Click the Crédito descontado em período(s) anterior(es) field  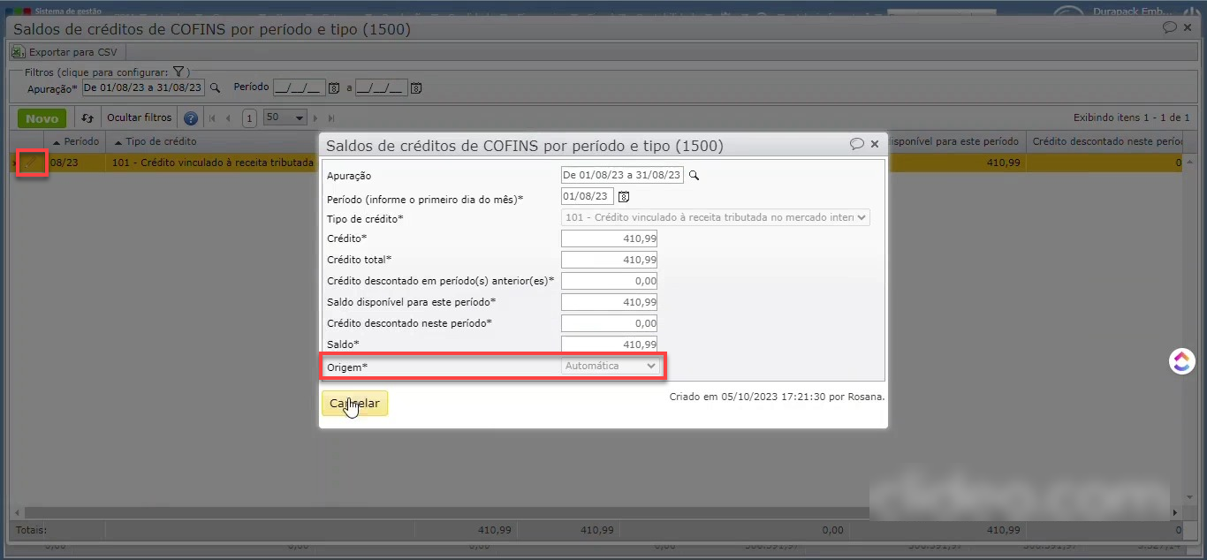(609, 281)
